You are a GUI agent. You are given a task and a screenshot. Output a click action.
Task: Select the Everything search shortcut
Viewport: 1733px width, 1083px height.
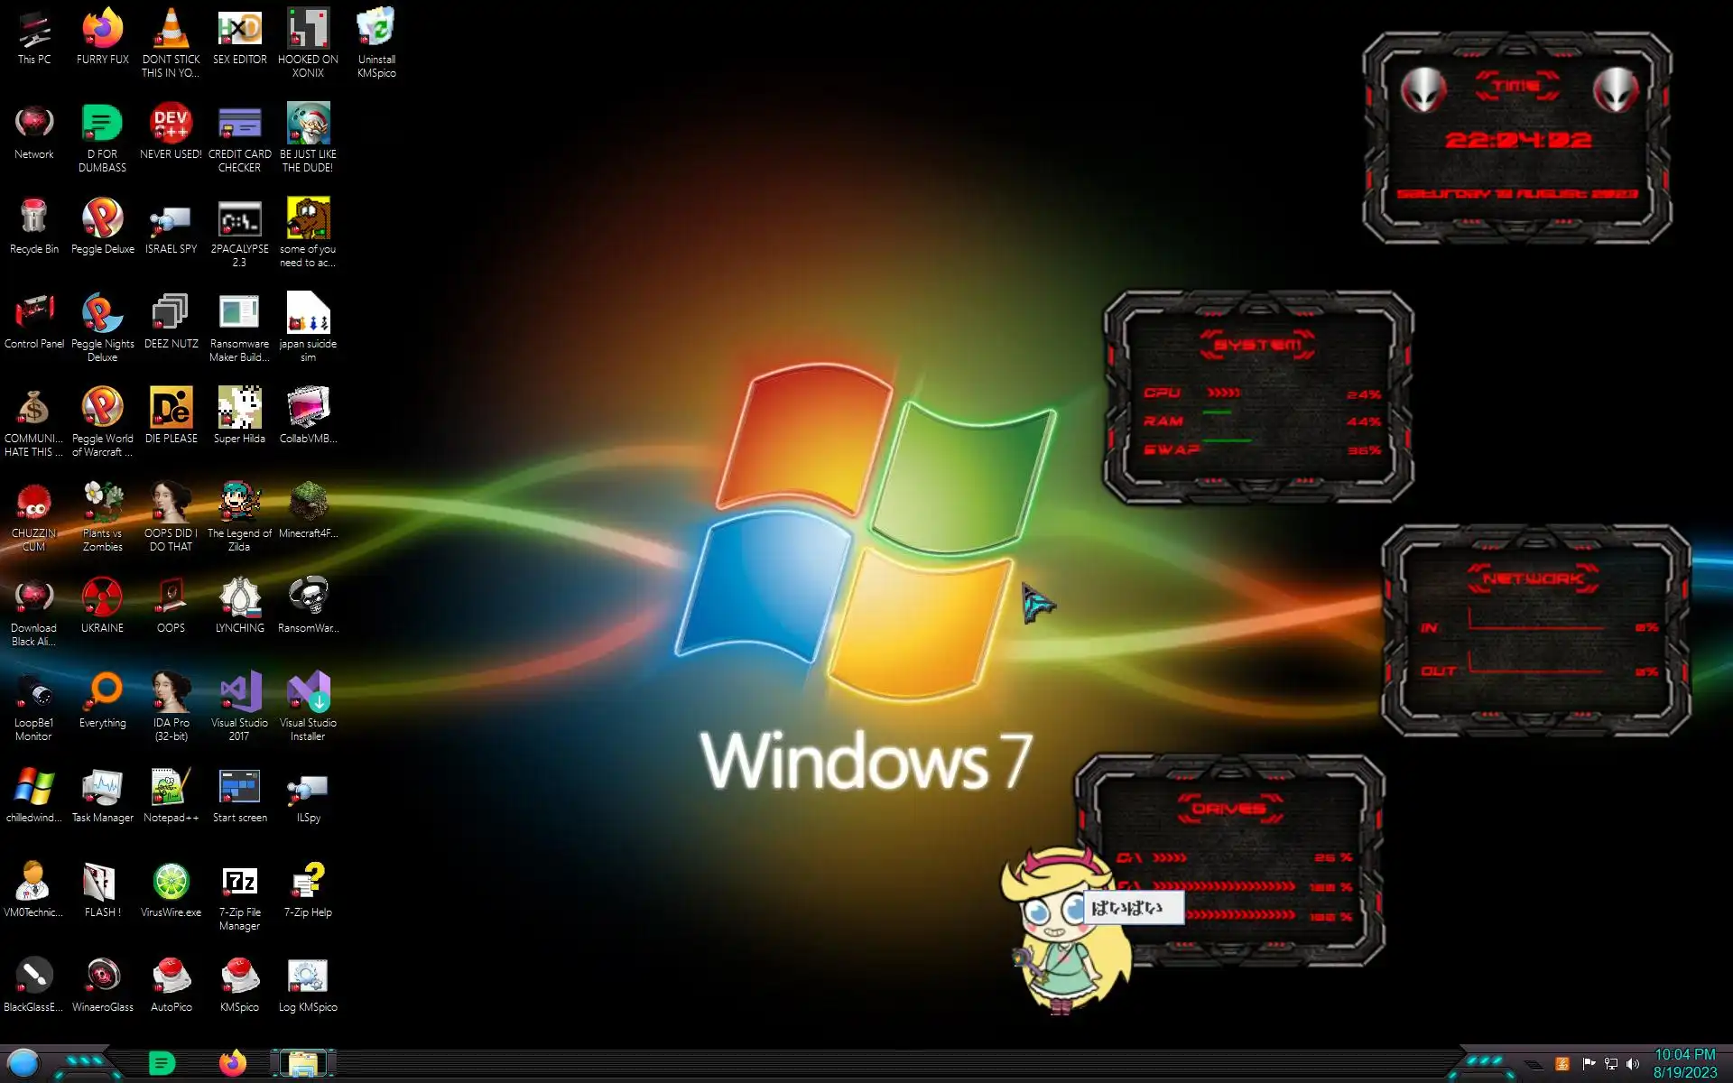pyautogui.click(x=102, y=692)
